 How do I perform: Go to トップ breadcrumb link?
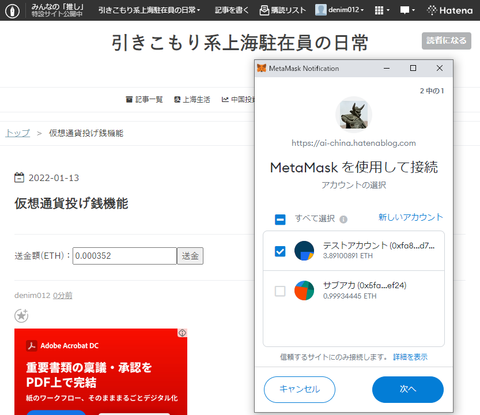click(18, 133)
